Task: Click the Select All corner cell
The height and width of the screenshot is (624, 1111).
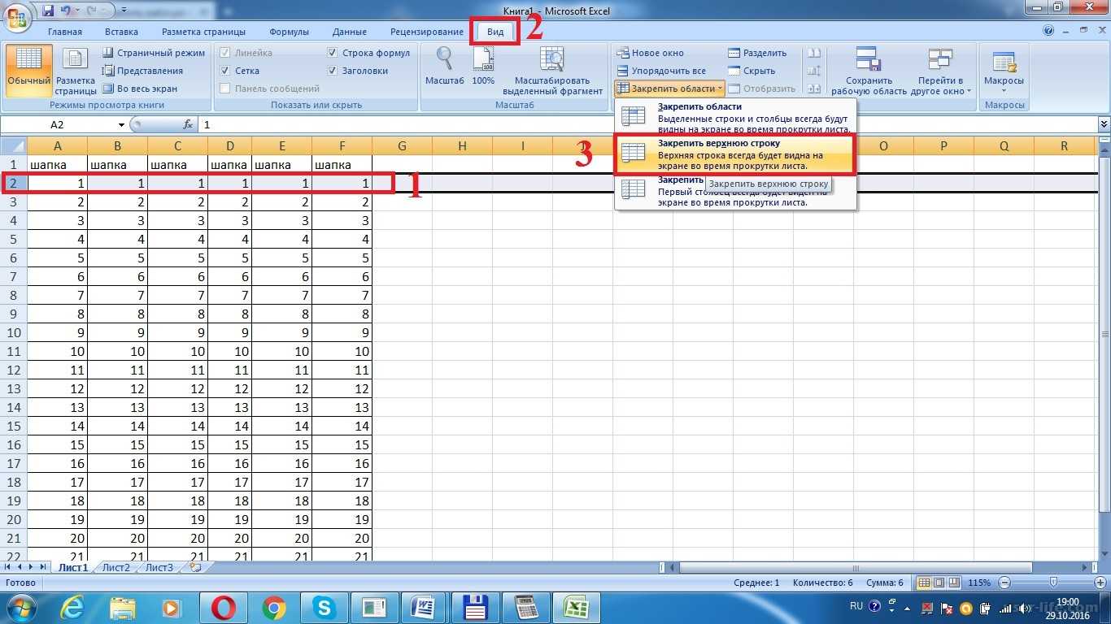Action: 14,146
